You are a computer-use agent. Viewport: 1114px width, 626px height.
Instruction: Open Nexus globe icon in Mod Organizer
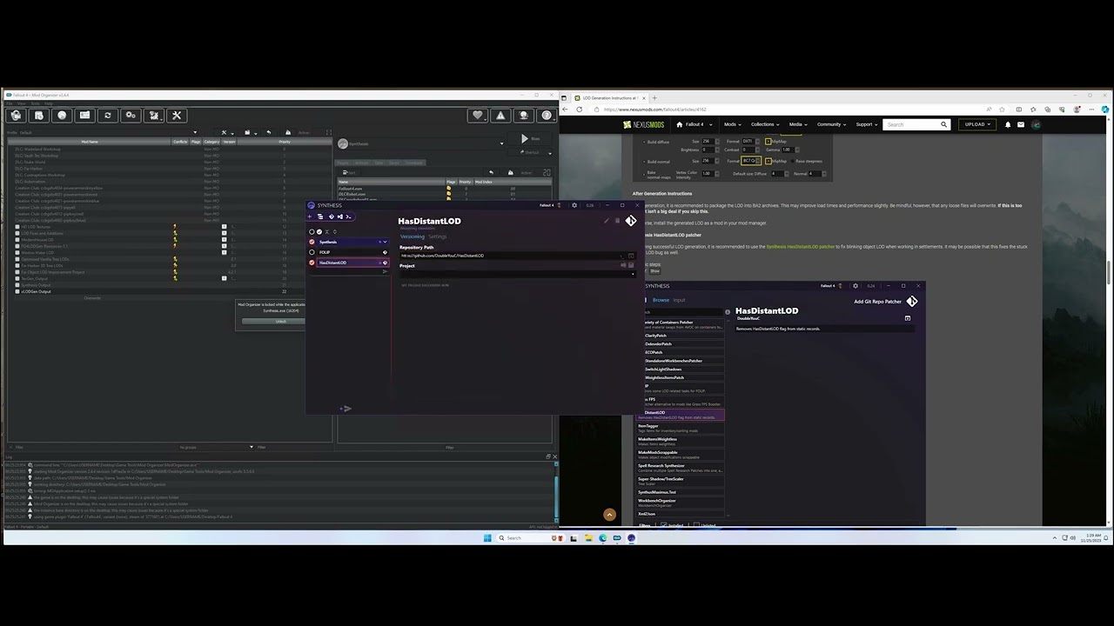click(x=62, y=115)
